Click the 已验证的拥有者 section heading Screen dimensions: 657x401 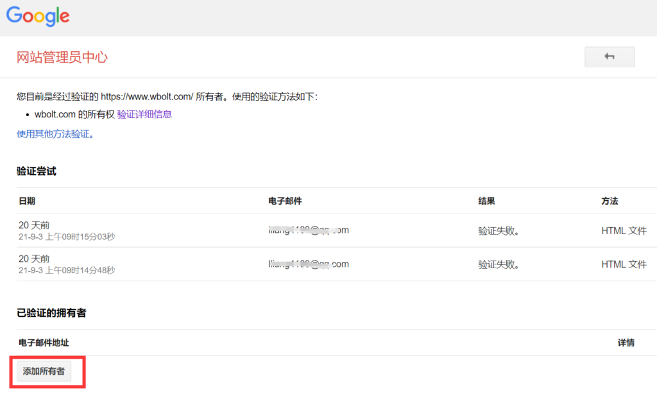pos(51,313)
